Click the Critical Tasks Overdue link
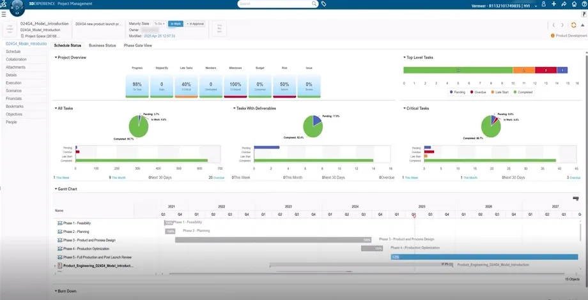 point(575,177)
